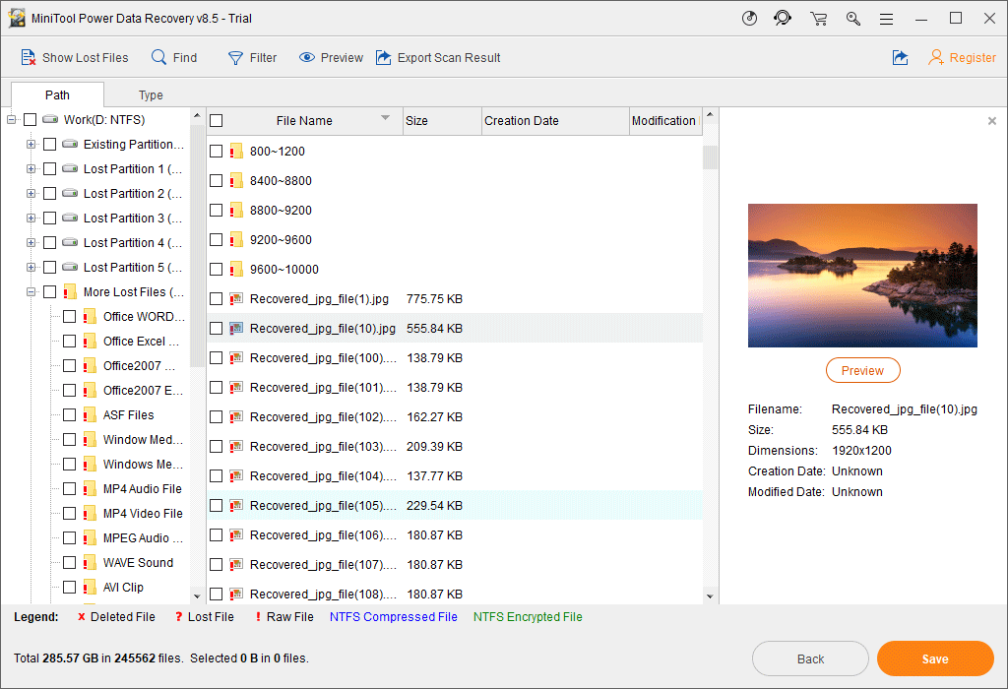
Task: Tick the WAVE Sound tree checkbox
Action: click(70, 562)
